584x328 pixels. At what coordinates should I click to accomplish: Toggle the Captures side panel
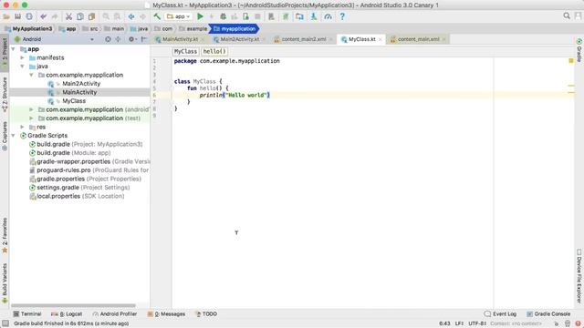5,136
